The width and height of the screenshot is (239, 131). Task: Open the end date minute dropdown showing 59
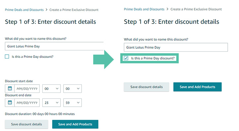[x=72, y=103]
